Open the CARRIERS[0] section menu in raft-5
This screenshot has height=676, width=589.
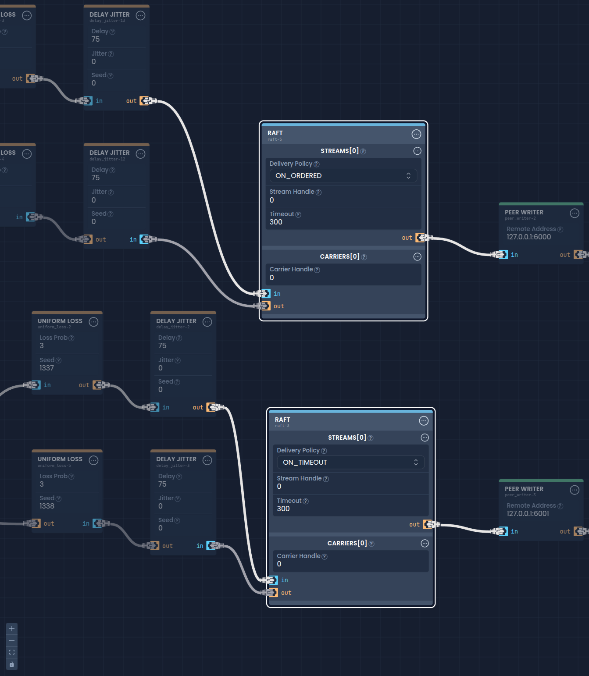[417, 257]
